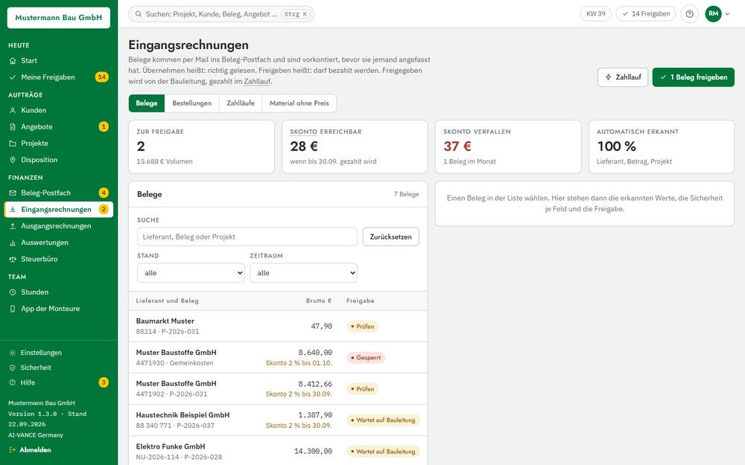The height and width of the screenshot is (465, 745).
Task: Click the Sicherheit shield icon
Action: point(13,368)
